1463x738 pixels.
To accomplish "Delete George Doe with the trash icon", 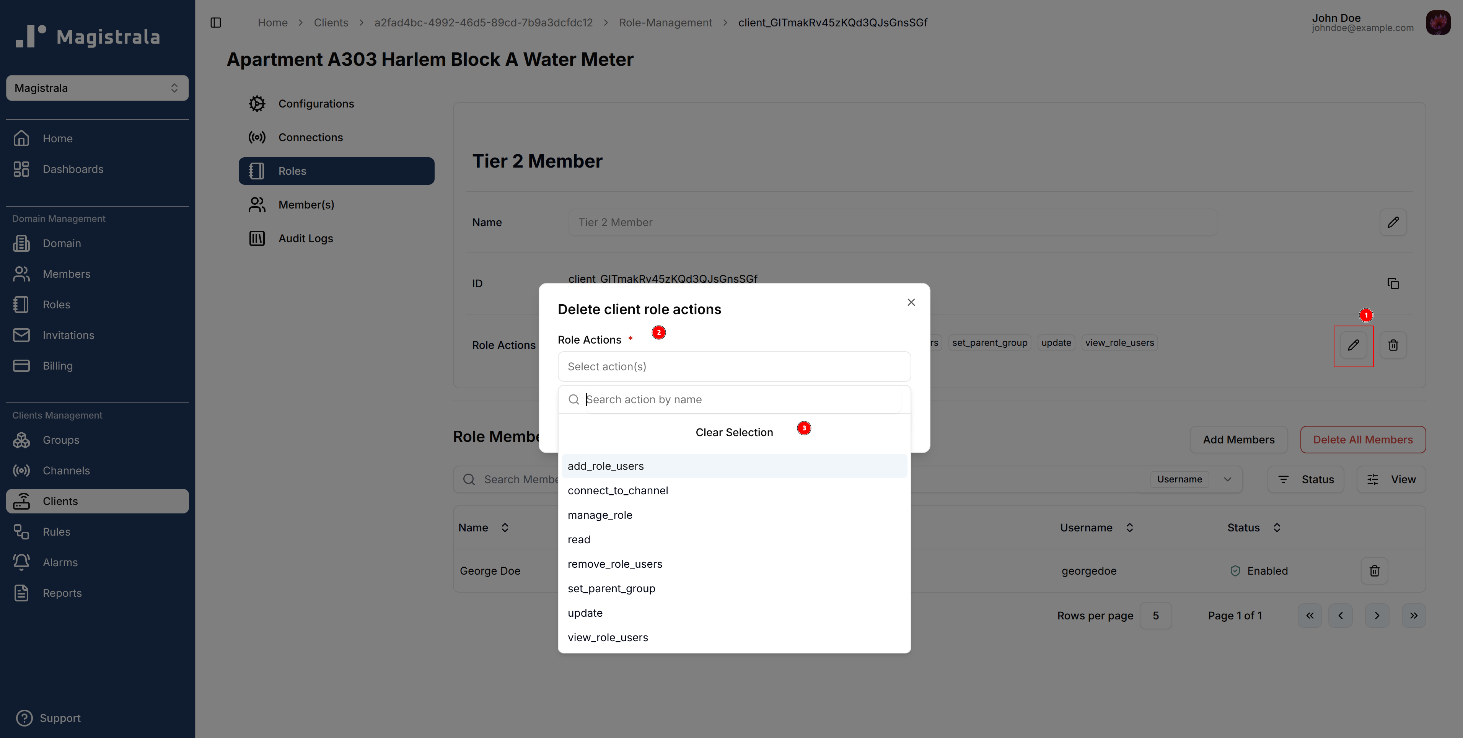I will 1374,570.
